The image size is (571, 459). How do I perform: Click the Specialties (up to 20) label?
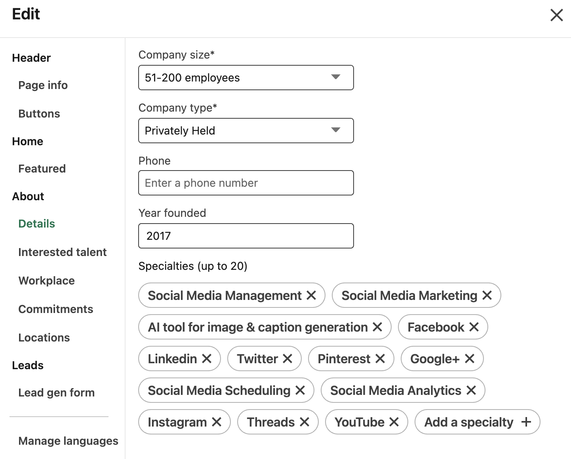[193, 266]
